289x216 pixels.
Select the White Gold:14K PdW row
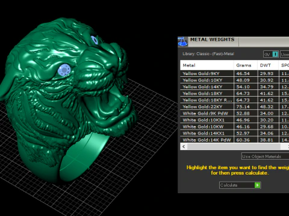[235, 140]
